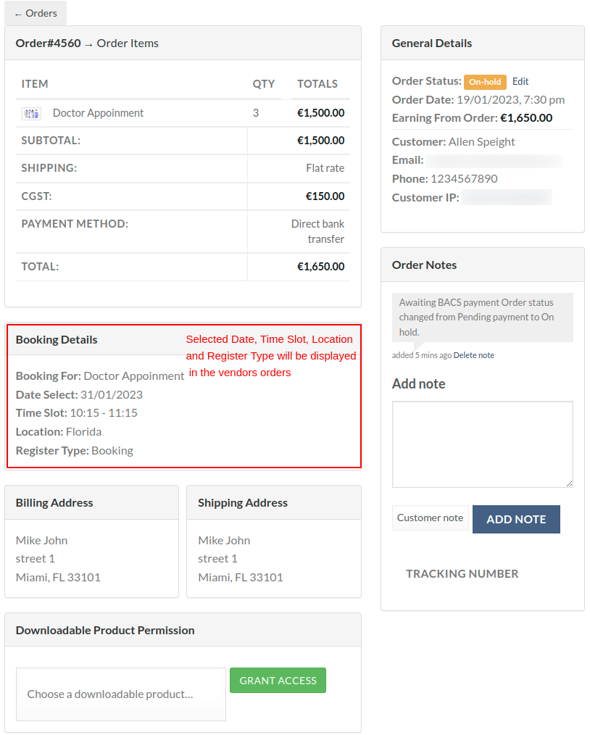Click the On-hold status badge

click(x=485, y=82)
